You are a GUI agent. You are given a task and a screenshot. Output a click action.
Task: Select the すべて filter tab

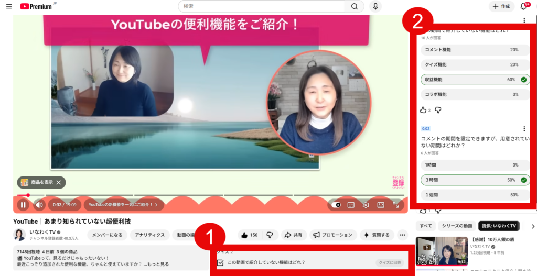click(425, 226)
